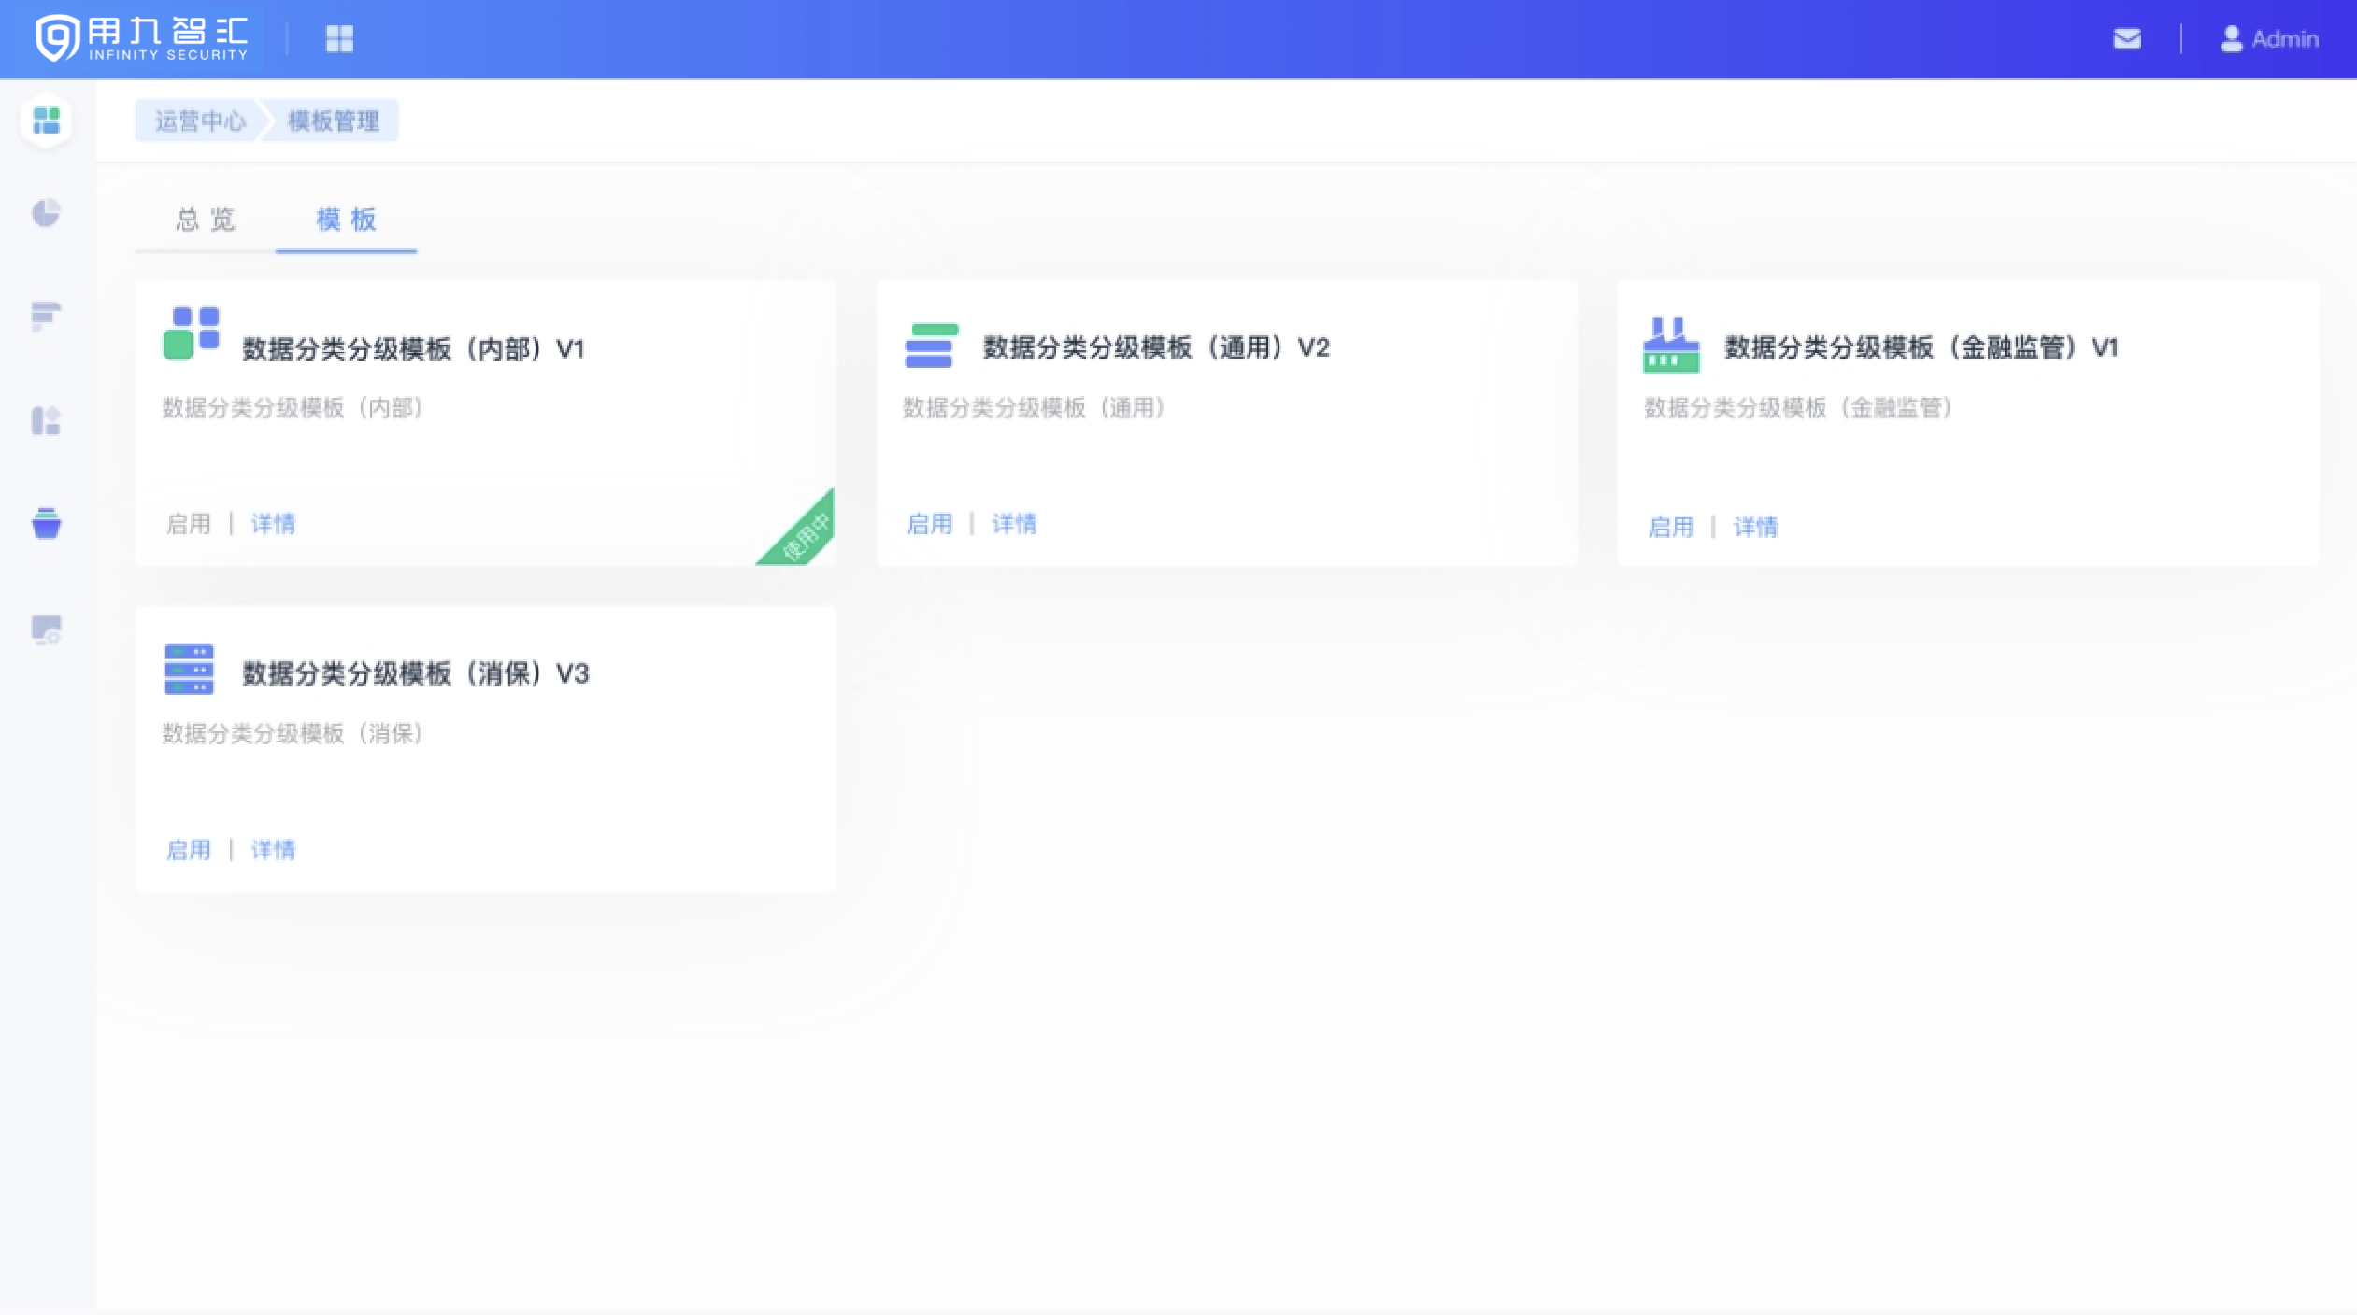
Task: Click the 金融监管 template card title
Action: (1920, 347)
